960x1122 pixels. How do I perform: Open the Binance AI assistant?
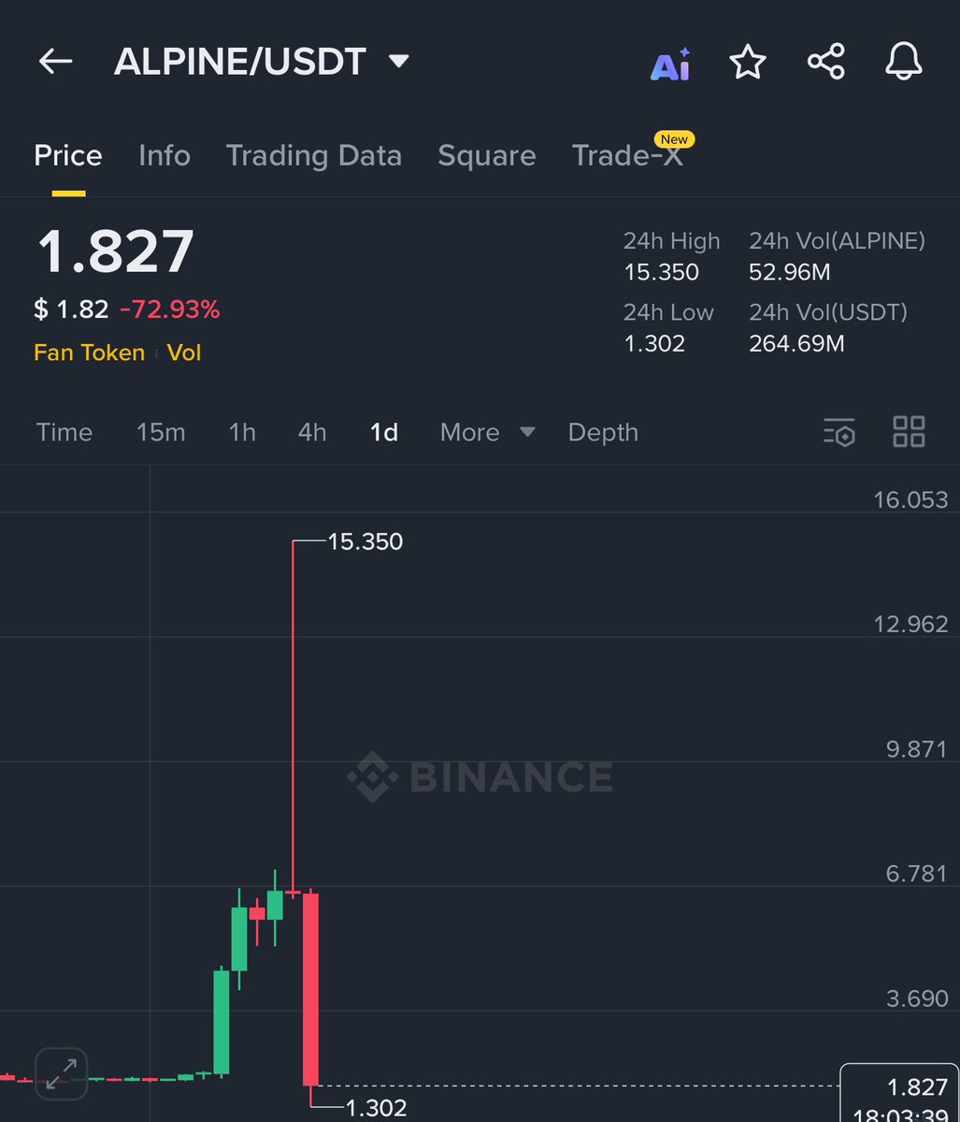click(670, 62)
